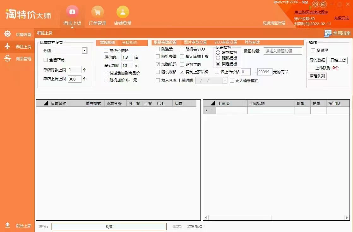This screenshot has height=232, width=353.
Task: Check 随机加价 0-1 元 option
Action: tap(106, 80)
